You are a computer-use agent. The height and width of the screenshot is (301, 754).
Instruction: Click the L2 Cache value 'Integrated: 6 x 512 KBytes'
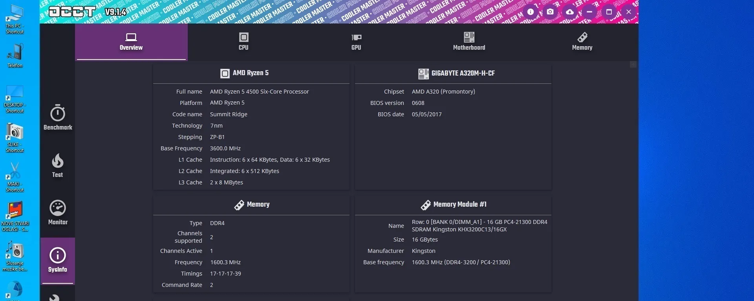[x=245, y=171]
